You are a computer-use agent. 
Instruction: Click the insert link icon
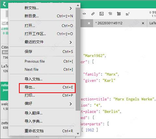click(93, 14)
